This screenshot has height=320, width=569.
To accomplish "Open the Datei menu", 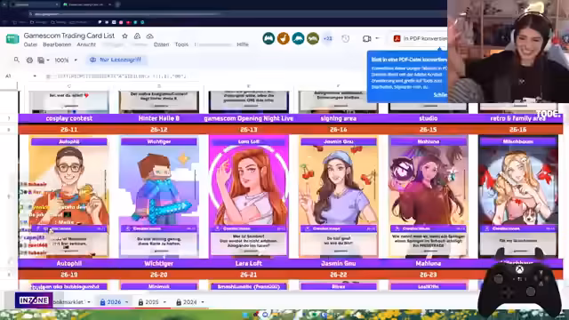I will tap(30, 44).
